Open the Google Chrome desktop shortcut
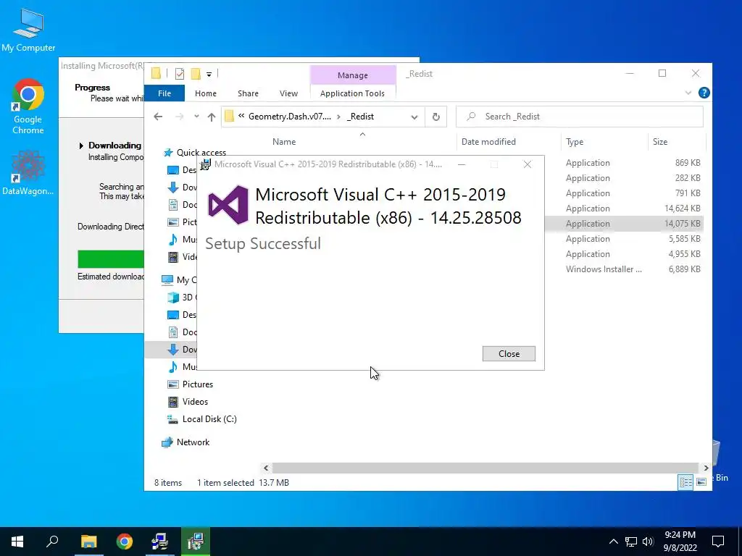 28,106
